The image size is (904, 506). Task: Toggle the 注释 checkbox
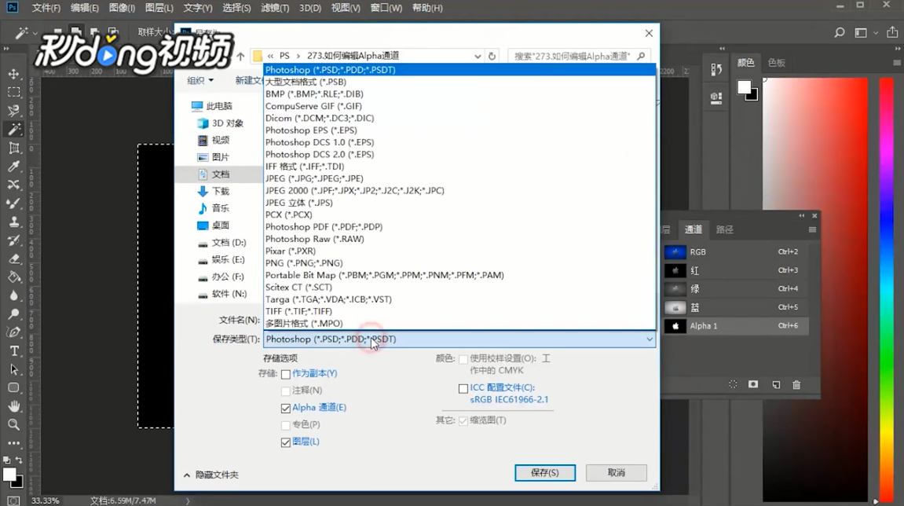[x=285, y=391]
